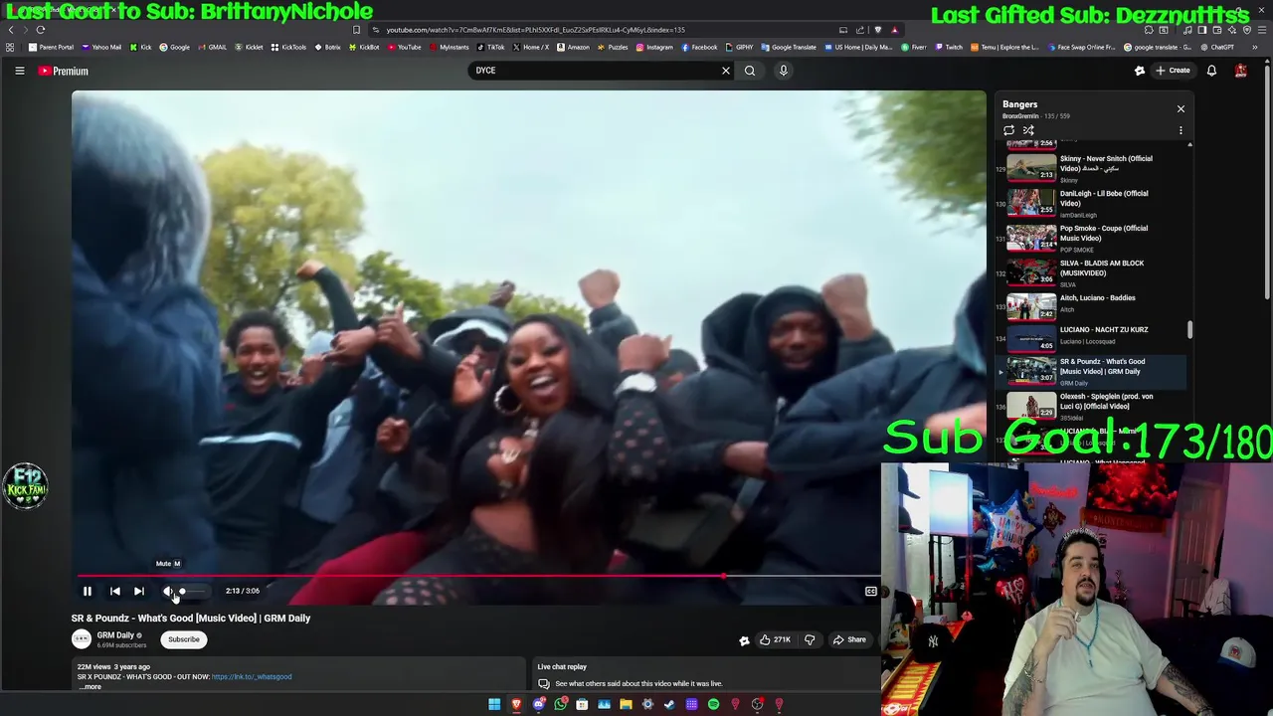Skip to previous video in player

[x=114, y=591]
